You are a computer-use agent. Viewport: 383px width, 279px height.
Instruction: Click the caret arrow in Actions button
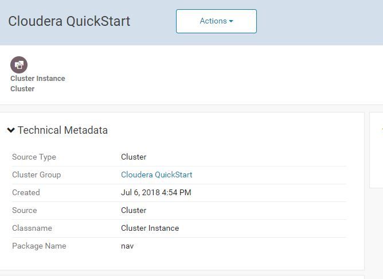(x=231, y=21)
